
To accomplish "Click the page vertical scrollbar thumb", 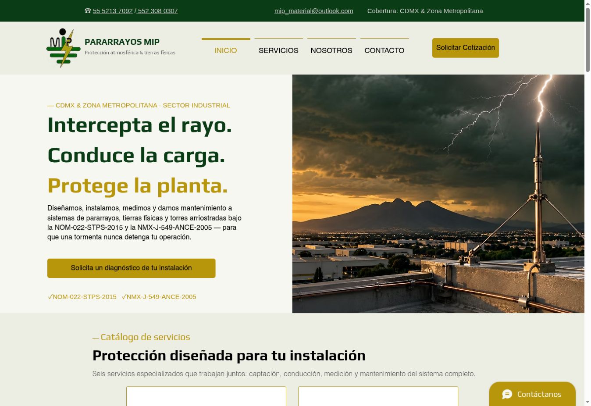I will (x=587, y=39).
